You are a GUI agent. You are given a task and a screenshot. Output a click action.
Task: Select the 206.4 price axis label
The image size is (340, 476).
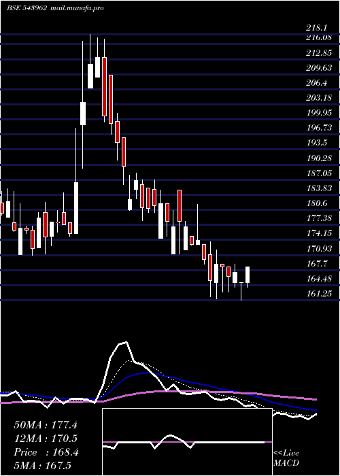pyautogui.click(x=316, y=83)
